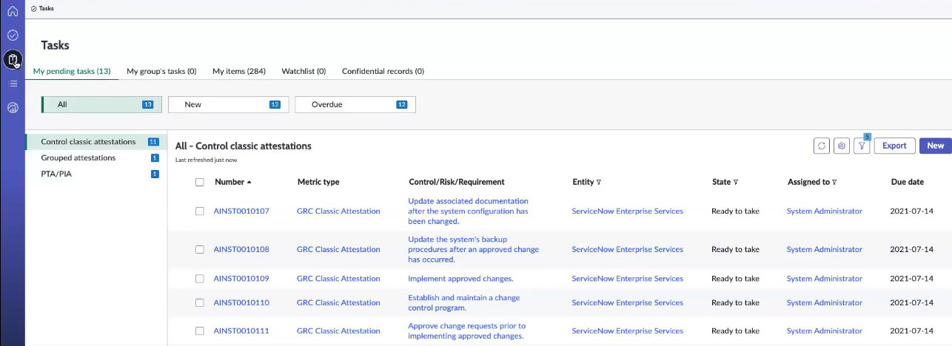This screenshot has height=346, width=952.
Task: Open ServiceNow Enterprise Services for AINST0010107
Action: point(627,211)
